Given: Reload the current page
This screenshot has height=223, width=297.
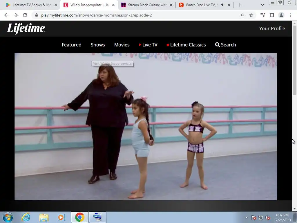Looking at the screenshot, I should 25,15.
